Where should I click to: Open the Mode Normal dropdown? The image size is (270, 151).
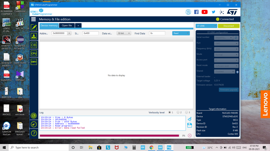pos(226,55)
